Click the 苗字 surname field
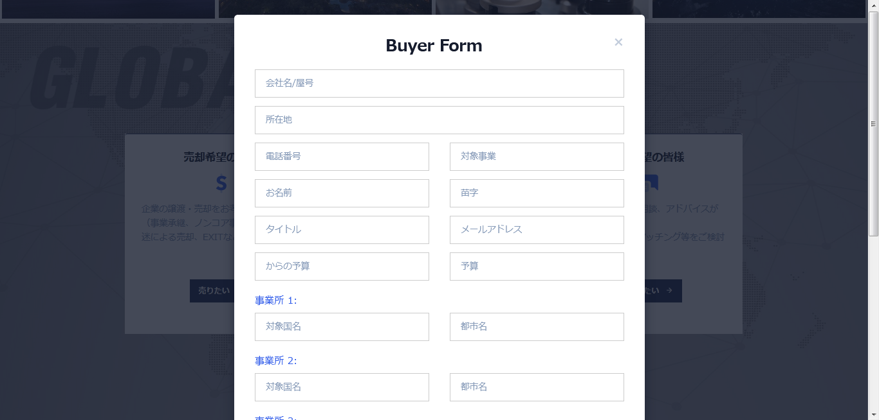The image size is (879, 420). [537, 193]
